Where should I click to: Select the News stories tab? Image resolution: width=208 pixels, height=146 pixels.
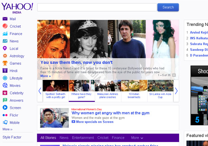(64, 138)
